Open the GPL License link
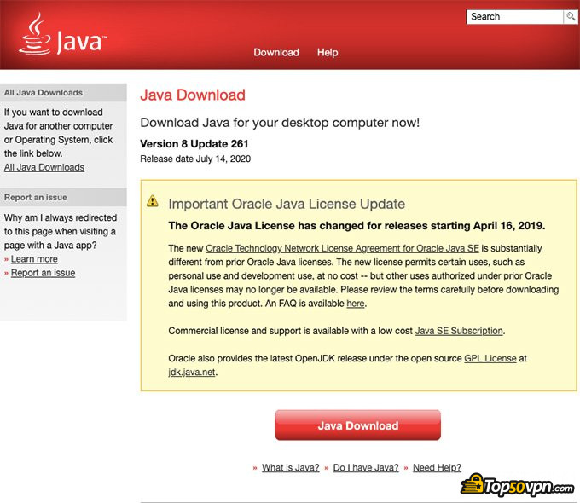This screenshot has width=580, height=503. pos(490,358)
